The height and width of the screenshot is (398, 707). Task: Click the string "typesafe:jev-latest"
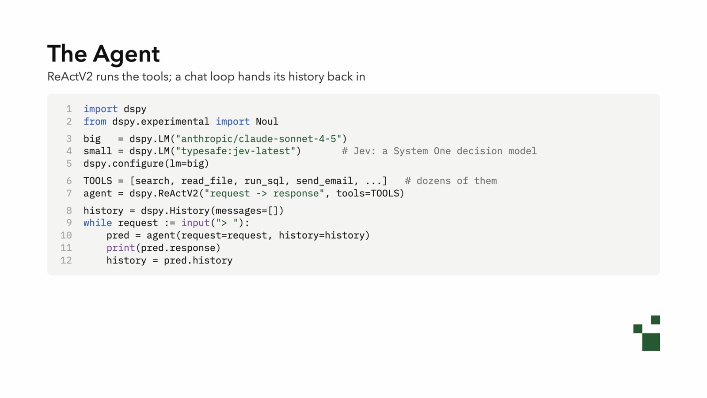tap(236, 151)
